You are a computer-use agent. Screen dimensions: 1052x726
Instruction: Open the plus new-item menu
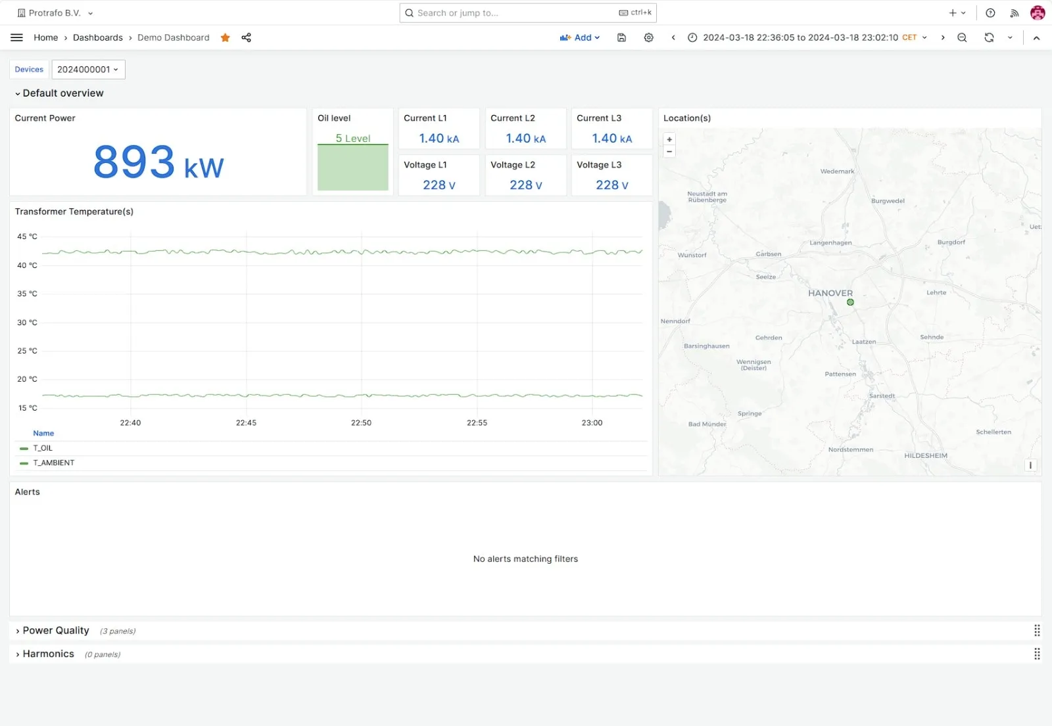pos(957,12)
